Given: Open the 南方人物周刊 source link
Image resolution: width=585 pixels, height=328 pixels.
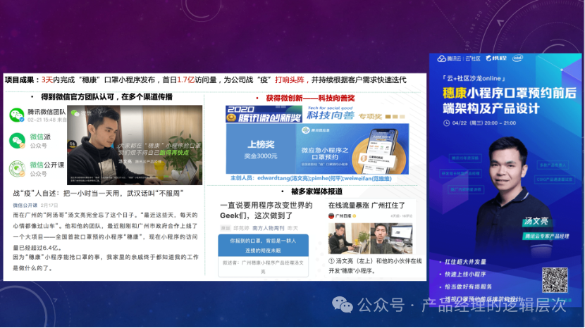Looking at the screenshot, I should (268, 228).
